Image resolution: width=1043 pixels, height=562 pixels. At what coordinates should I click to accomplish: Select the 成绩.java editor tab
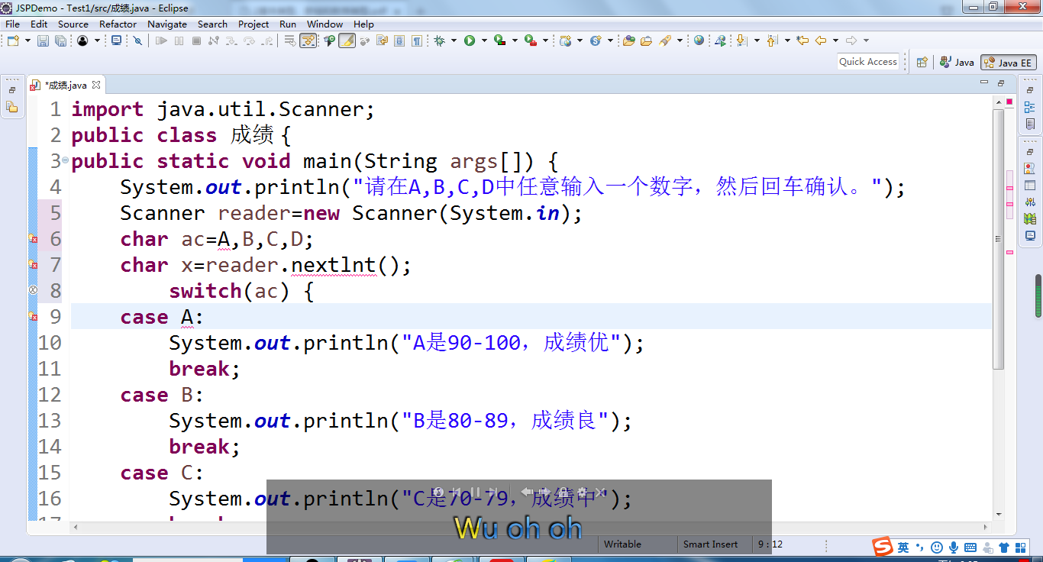65,86
